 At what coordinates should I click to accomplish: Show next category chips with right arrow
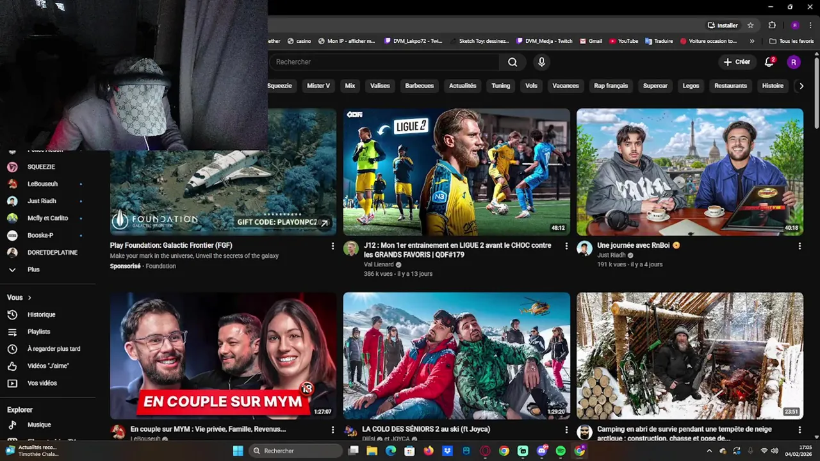801,86
